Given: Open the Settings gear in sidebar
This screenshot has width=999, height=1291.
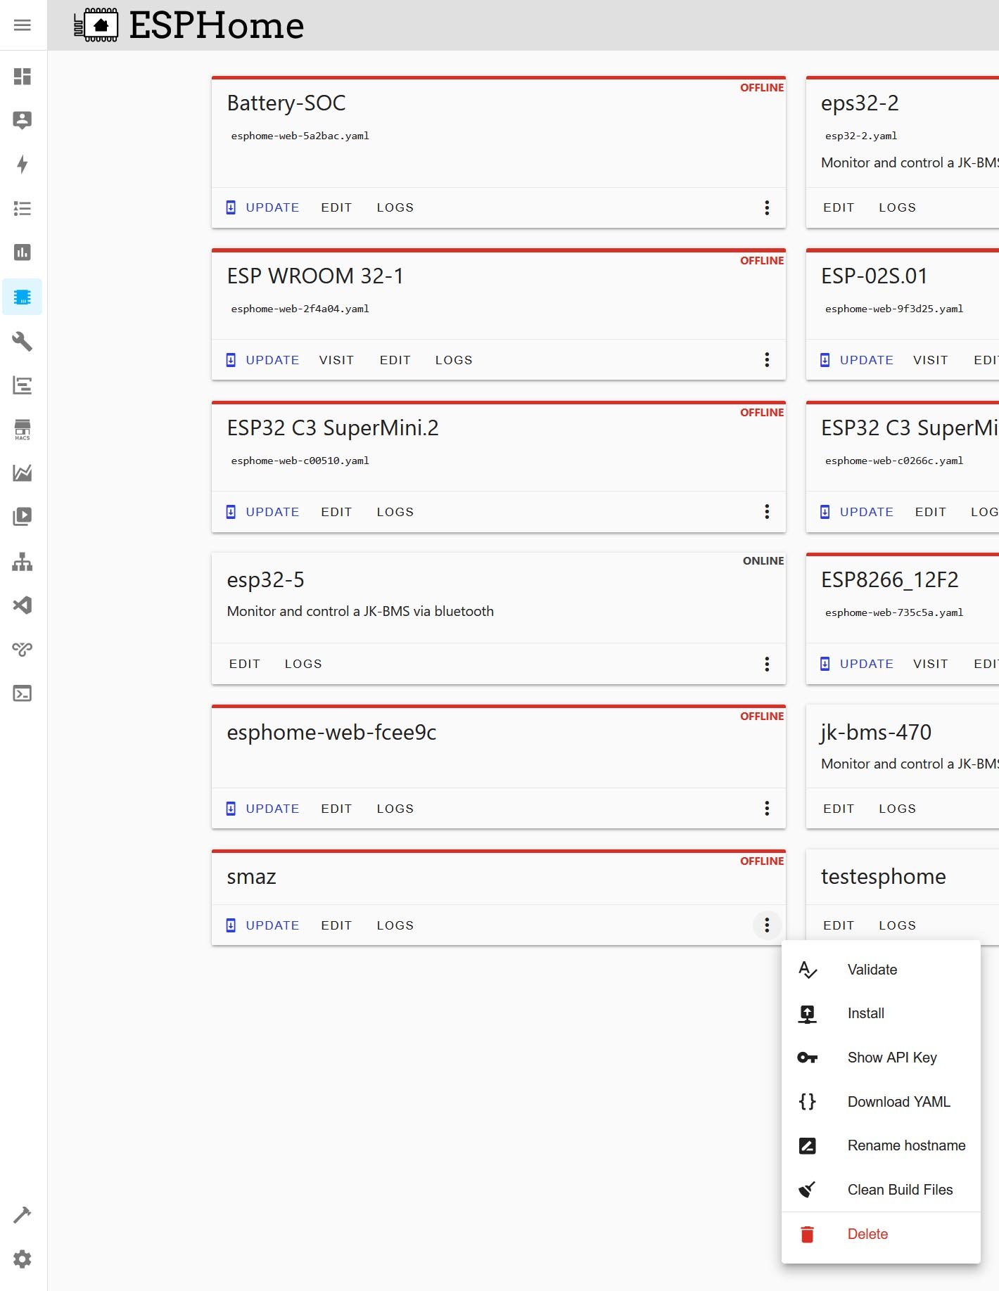Looking at the screenshot, I should 23,1259.
